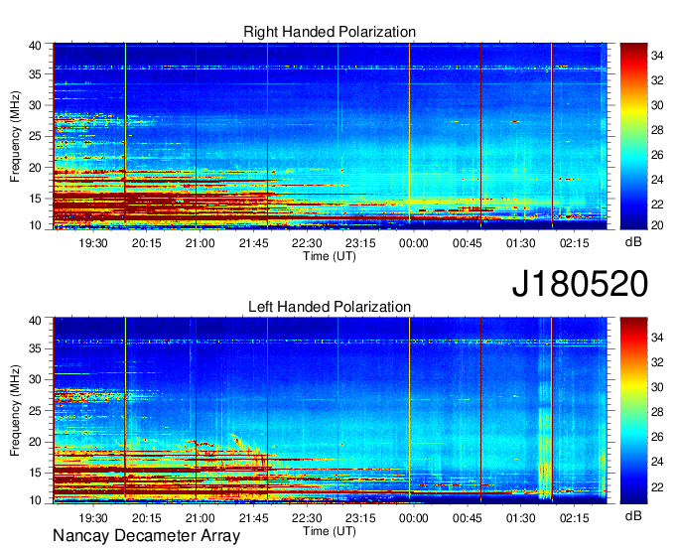
Task: Click the 'Nancay Decameter Array' caption
Action: coord(146,536)
